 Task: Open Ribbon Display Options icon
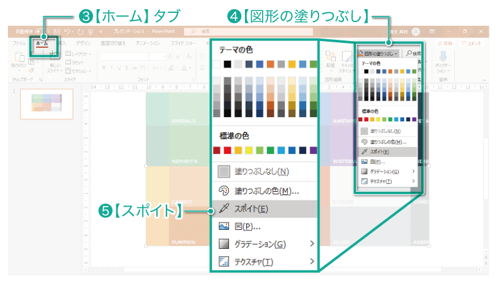432,32
